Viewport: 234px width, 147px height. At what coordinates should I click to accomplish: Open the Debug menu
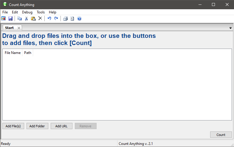coord(27,12)
